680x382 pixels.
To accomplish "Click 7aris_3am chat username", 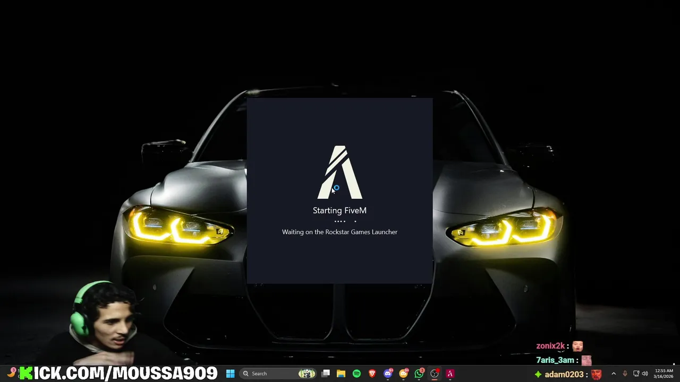I will (555, 360).
